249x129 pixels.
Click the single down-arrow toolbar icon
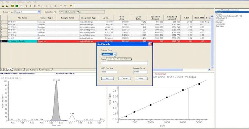[30, 6]
